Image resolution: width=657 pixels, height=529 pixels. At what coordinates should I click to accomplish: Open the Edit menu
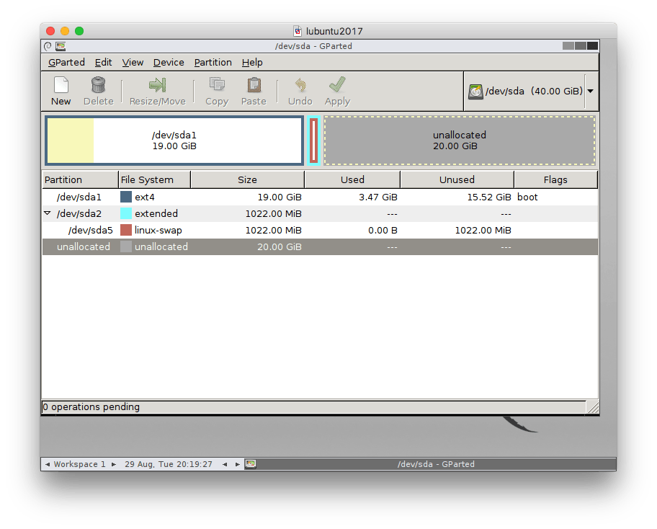[x=103, y=63]
